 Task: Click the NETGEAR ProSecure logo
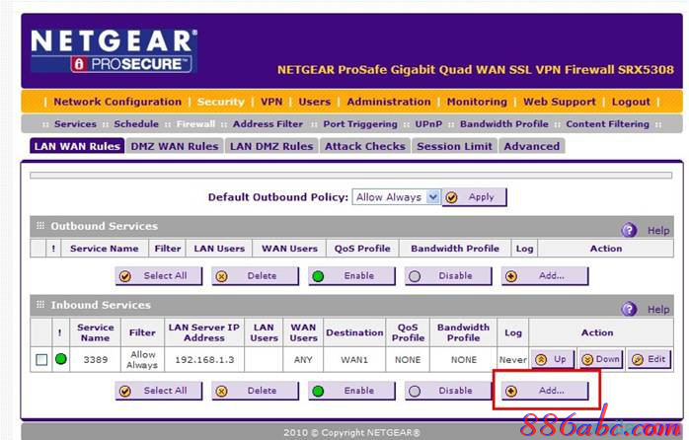(x=114, y=50)
